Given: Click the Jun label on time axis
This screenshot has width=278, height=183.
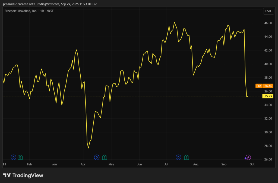Looking at the screenshot, I should 140,164.
